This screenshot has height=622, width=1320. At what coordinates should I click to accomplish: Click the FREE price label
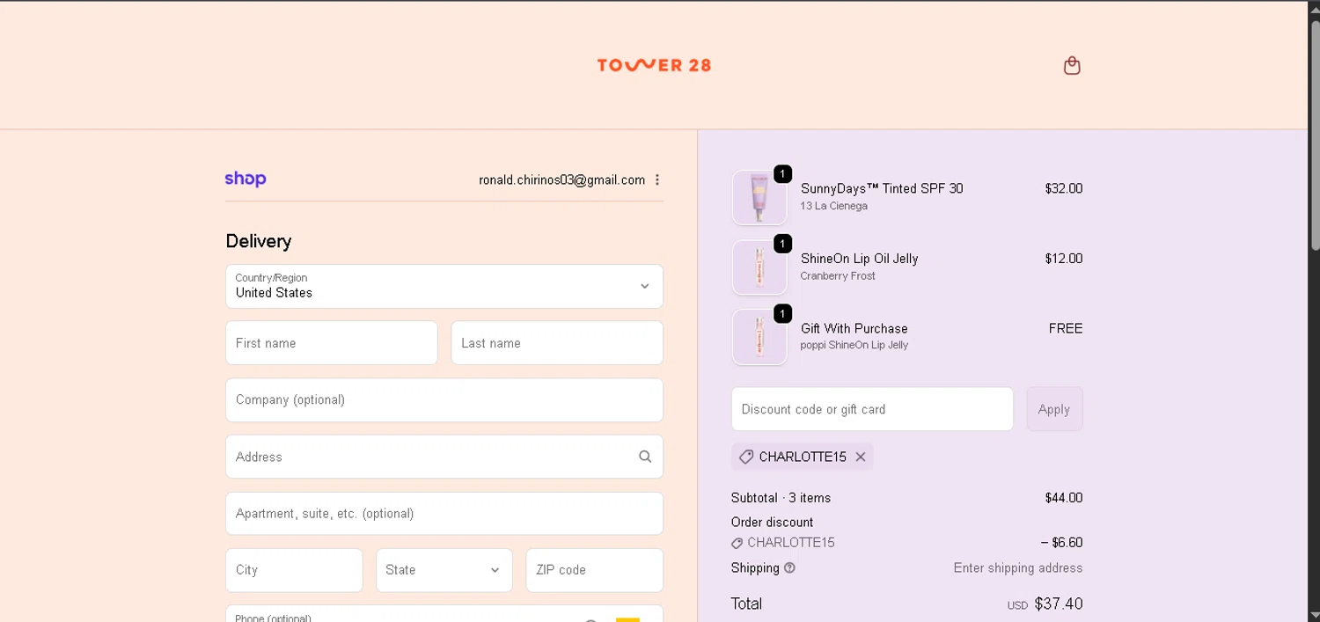tap(1066, 328)
